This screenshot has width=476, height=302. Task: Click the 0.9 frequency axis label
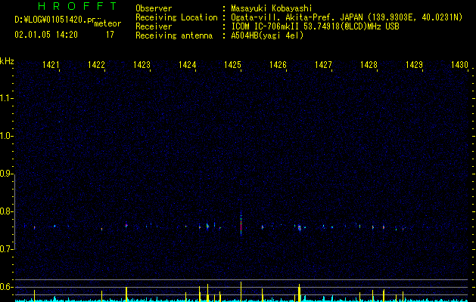(6, 174)
